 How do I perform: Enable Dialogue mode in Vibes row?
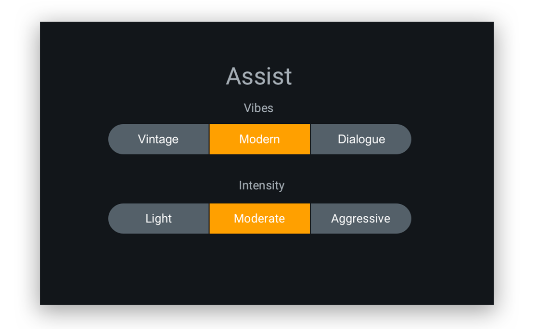361,139
